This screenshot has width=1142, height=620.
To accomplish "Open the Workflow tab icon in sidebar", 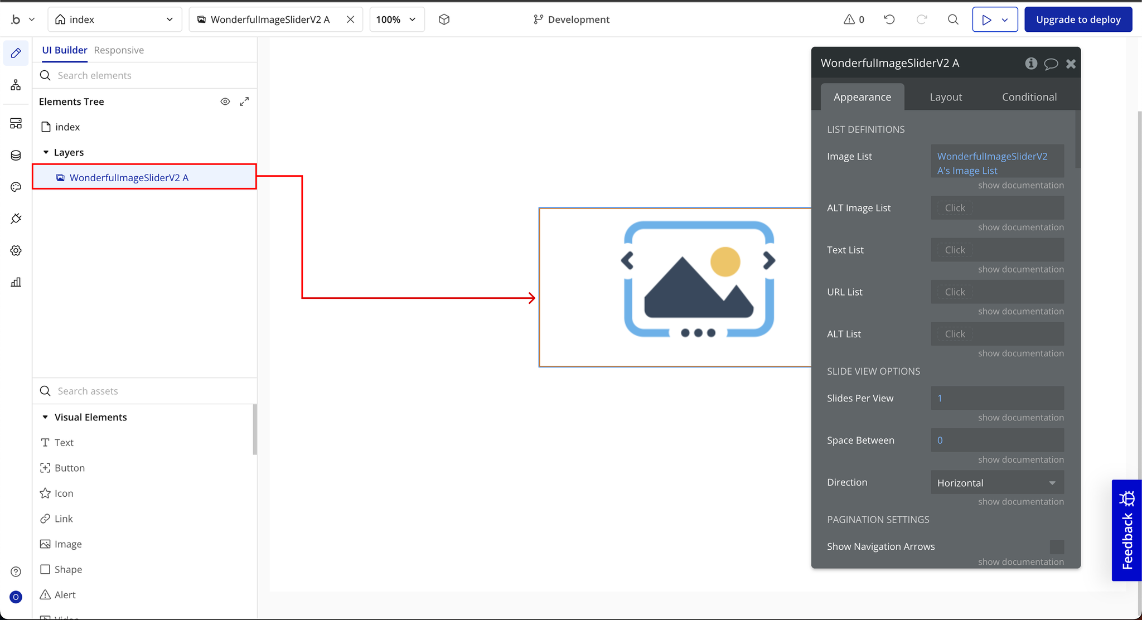I will pyautogui.click(x=16, y=85).
